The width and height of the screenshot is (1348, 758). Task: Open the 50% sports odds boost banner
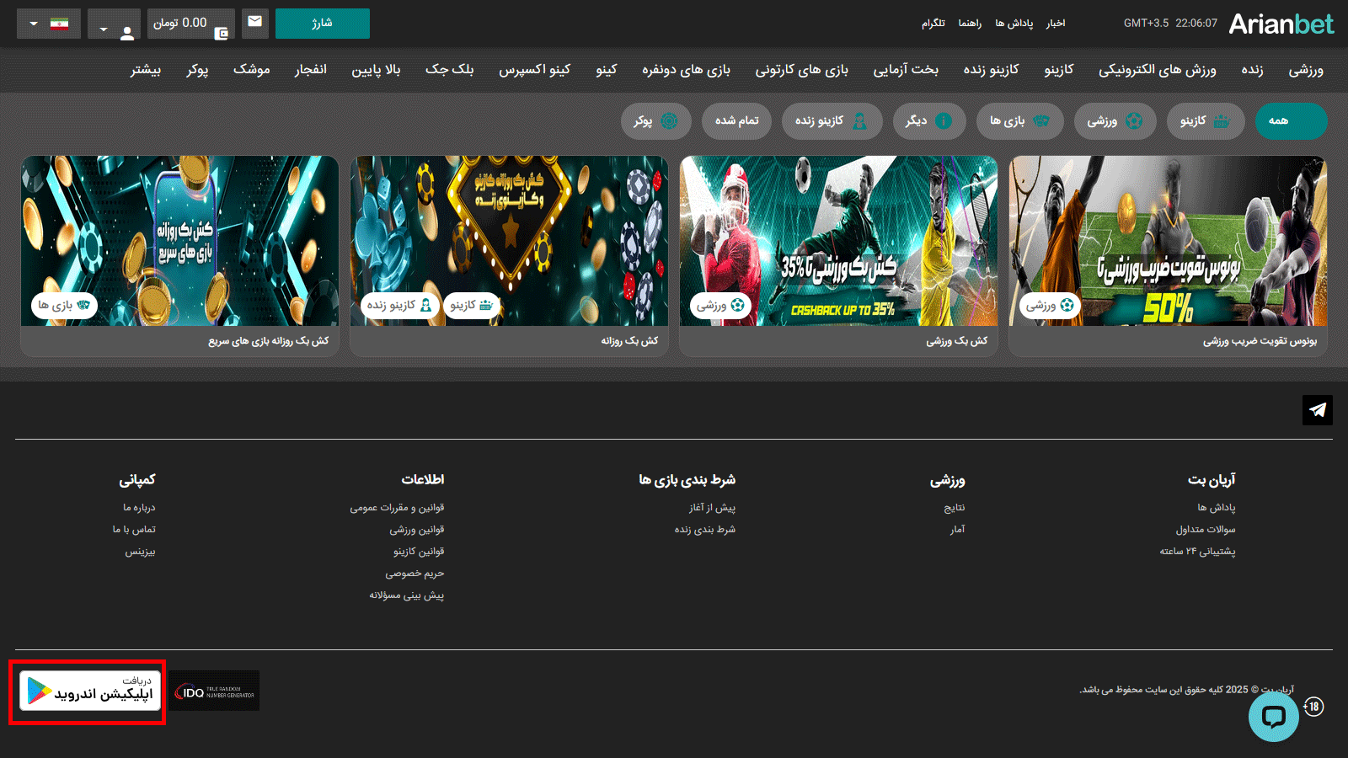(1168, 242)
